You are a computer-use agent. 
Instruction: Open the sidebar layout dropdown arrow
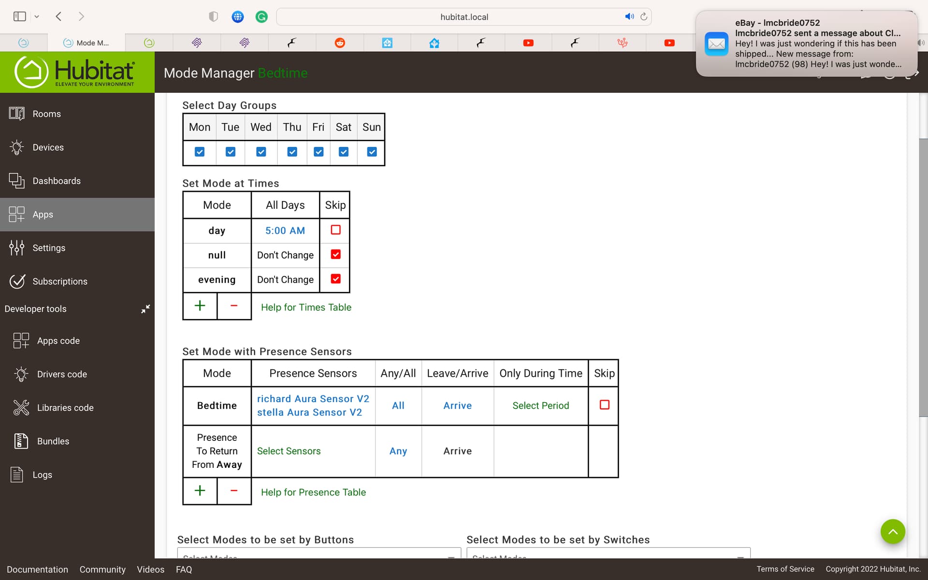click(x=37, y=17)
